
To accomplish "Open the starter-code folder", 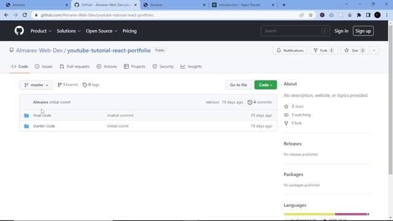I will point(44,126).
